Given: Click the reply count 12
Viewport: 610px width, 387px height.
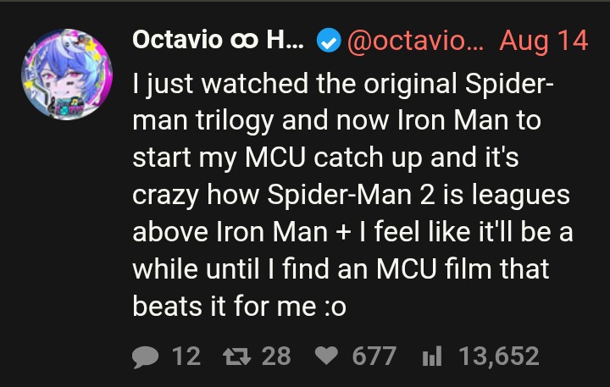Looking at the screenshot, I should [186, 356].
